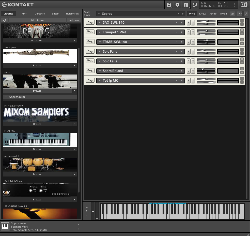Click the Sopros.nkm file entry
This screenshot has width=250, height=236.
coord(40,97)
